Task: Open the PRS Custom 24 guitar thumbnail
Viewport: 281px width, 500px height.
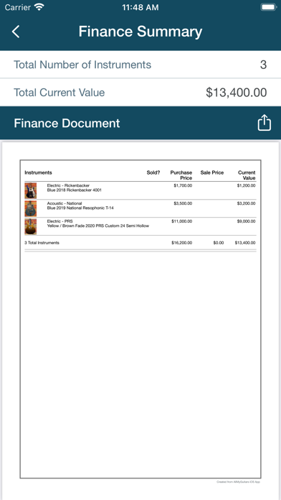Action: tap(31, 226)
